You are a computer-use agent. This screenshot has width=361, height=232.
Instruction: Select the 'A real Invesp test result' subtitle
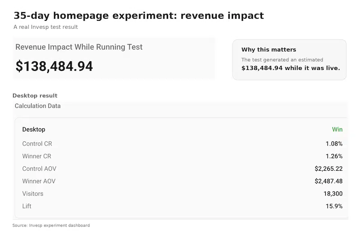click(x=46, y=27)
